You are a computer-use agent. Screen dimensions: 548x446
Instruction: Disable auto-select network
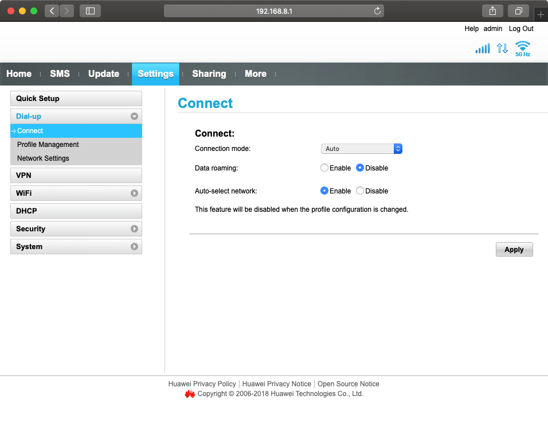361,191
